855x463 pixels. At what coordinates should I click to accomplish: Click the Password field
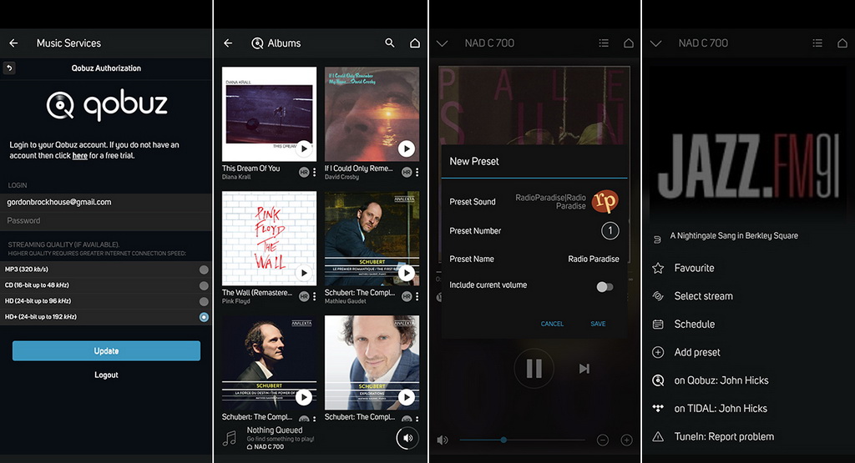click(106, 220)
